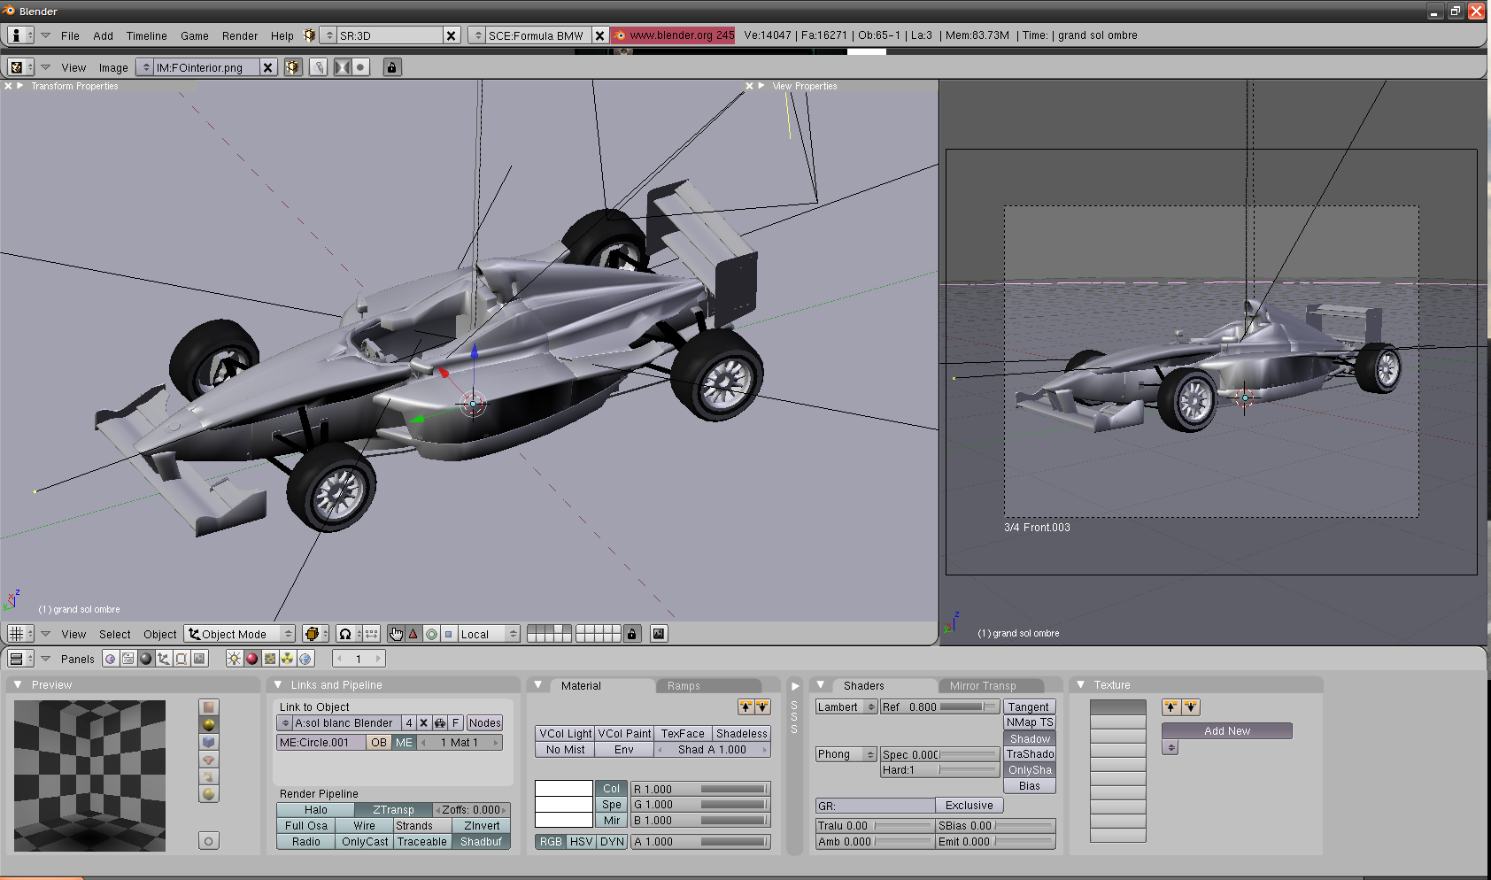Click the Tangent shader button
The height and width of the screenshot is (880, 1491).
(1029, 707)
